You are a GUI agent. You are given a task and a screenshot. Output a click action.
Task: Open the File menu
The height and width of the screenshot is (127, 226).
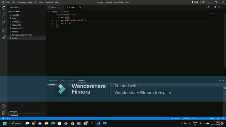(8, 2)
